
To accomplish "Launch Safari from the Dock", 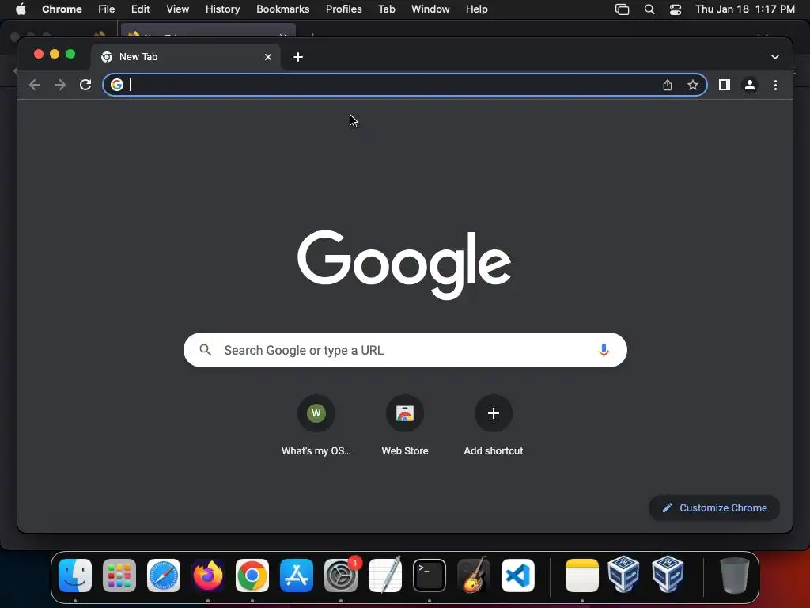I will [x=164, y=576].
